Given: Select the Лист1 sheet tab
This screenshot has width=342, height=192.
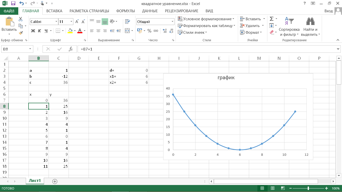Looking at the screenshot, I should click(x=35, y=181).
